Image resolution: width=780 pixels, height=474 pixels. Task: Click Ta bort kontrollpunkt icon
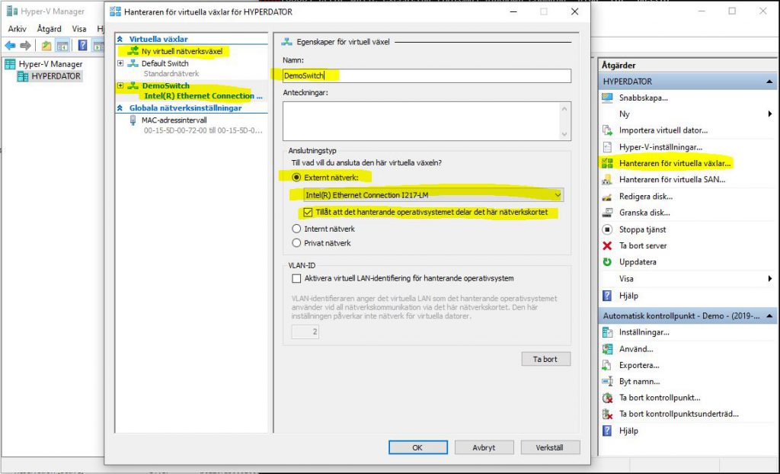pos(607,398)
